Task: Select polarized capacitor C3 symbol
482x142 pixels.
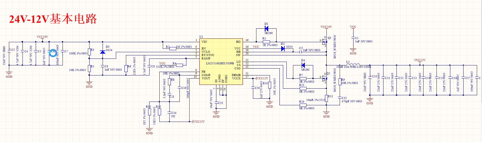Action: [9, 51]
